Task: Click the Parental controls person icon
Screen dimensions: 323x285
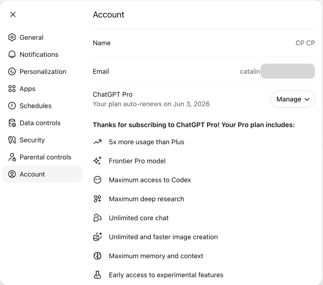Action: click(12, 157)
